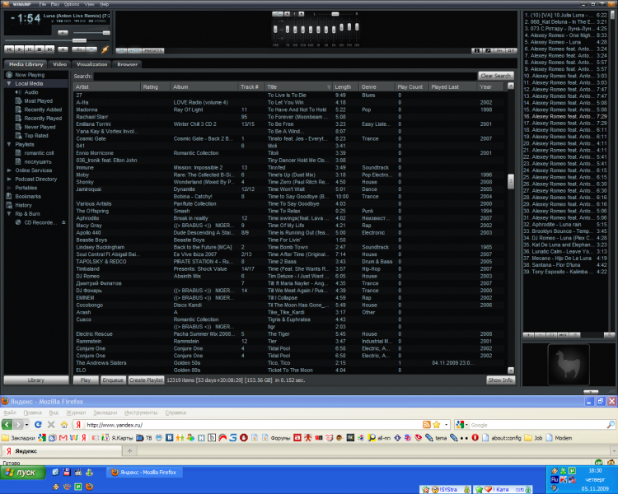
Task: Collapse the Local Media tree node
Action: 9,83
